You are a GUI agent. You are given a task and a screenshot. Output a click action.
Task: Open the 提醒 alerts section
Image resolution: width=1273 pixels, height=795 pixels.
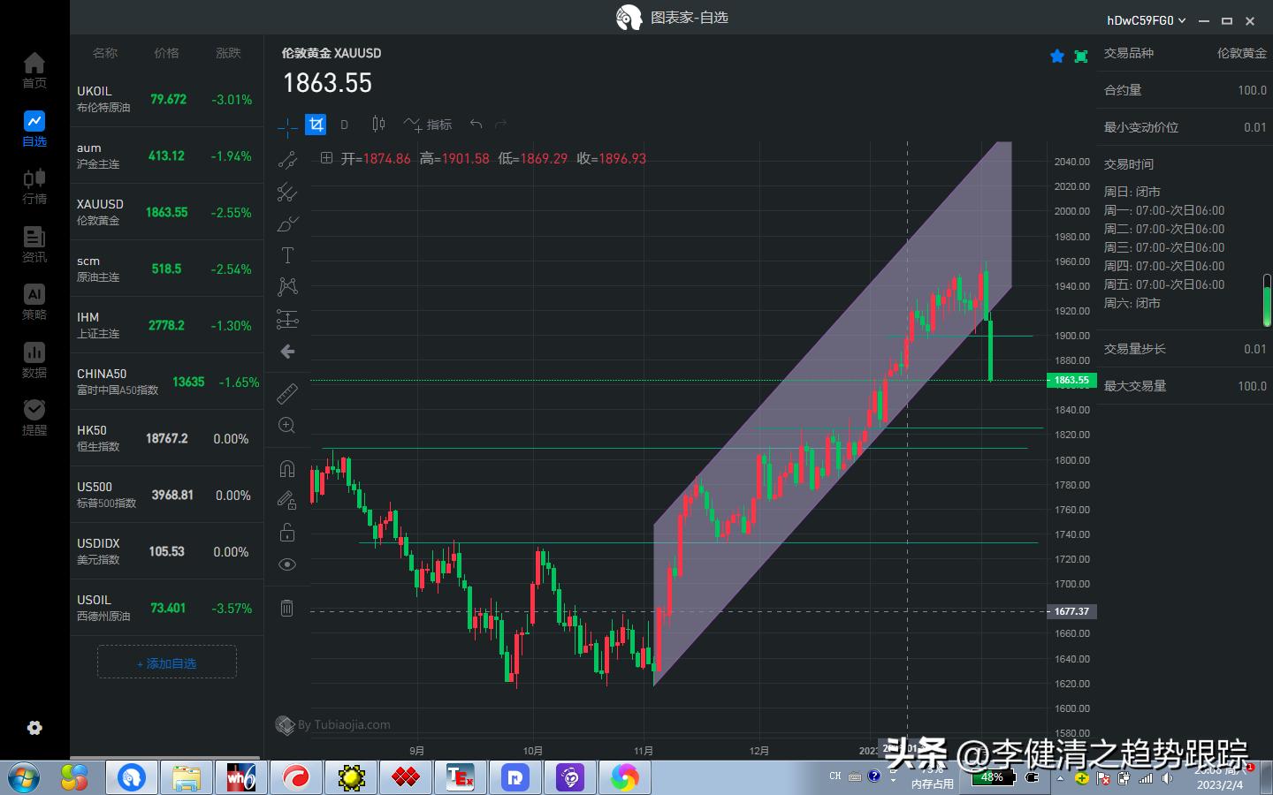click(x=34, y=418)
